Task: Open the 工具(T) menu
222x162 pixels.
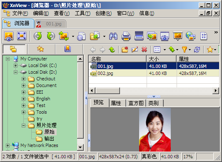Action: point(82,13)
